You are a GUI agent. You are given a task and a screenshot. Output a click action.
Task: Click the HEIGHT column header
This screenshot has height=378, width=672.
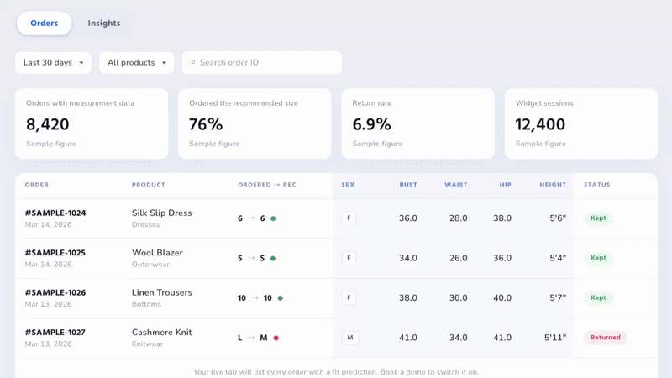(x=553, y=185)
